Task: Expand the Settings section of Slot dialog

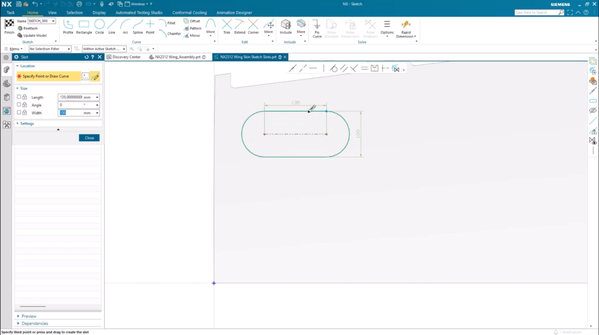Action: click(x=27, y=124)
